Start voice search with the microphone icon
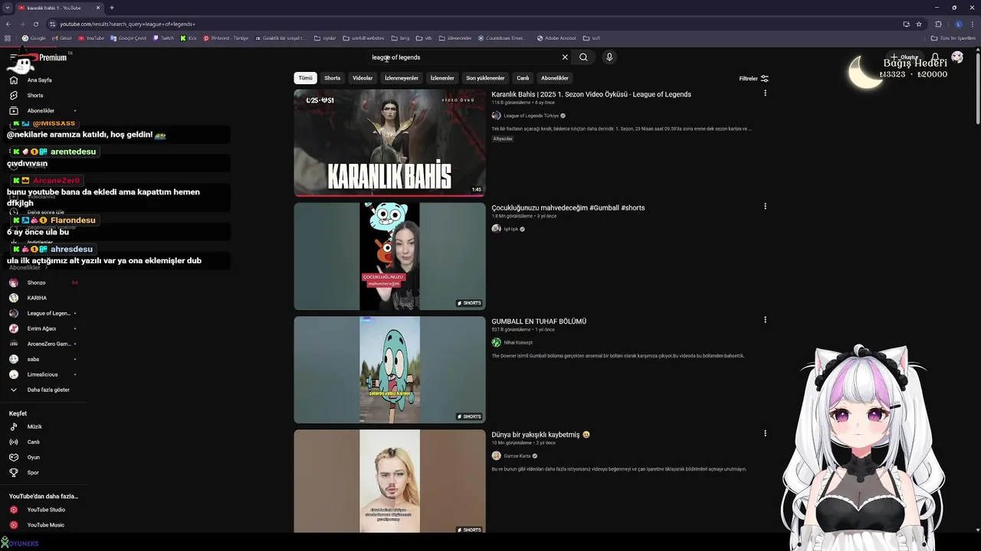981x551 pixels. (609, 57)
